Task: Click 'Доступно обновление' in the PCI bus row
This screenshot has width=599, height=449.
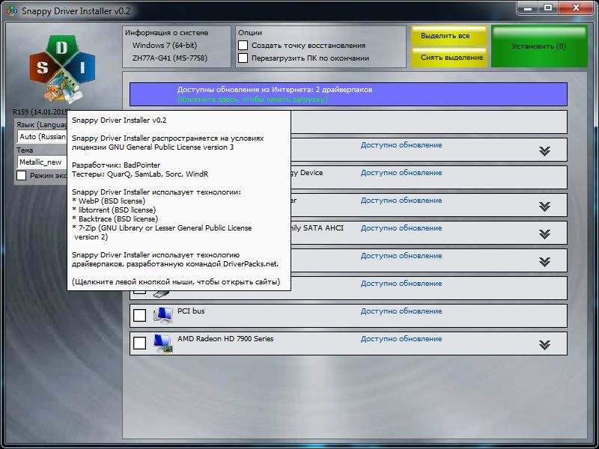Action: point(401,311)
